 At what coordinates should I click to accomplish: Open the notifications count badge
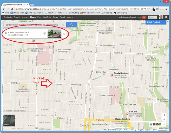click(x=144, y=17)
